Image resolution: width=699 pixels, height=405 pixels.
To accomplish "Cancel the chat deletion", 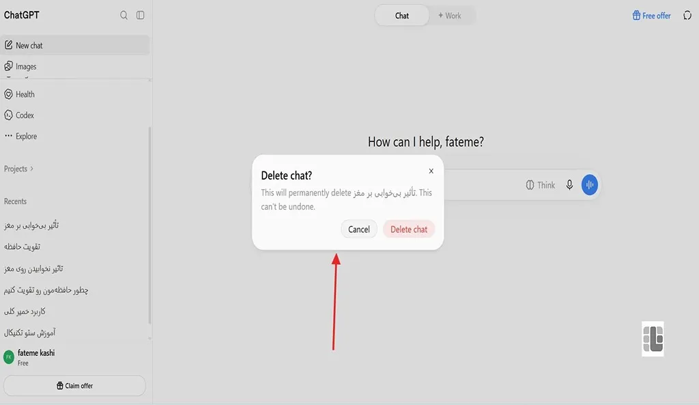I will [x=359, y=229].
